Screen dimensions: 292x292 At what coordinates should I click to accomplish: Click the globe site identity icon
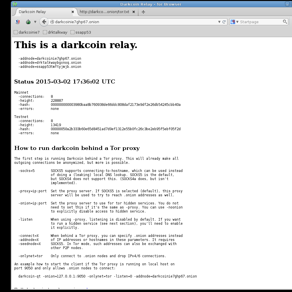coord(52,22)
